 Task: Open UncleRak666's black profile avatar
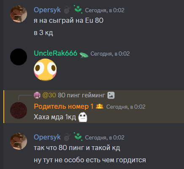19,57
